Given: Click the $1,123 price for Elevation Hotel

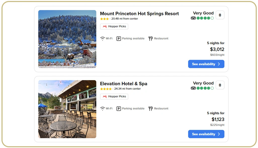Looking at the screenshot, I should tap(218, 119).
